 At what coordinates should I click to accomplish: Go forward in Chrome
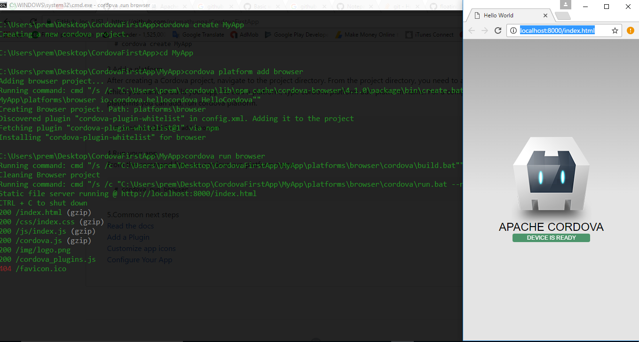(x=485, y=30)
